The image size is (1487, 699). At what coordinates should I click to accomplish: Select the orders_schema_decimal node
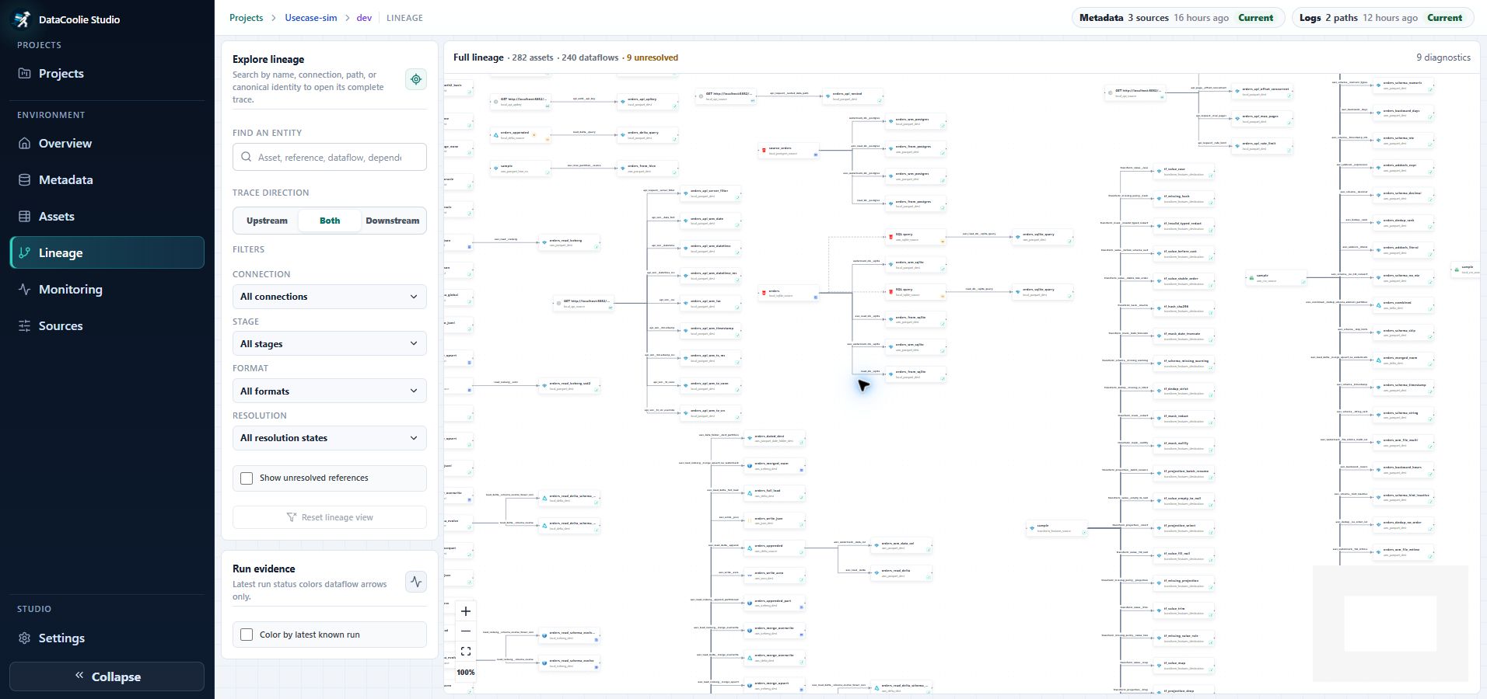pyautogui.click(x=1405, y=195)
